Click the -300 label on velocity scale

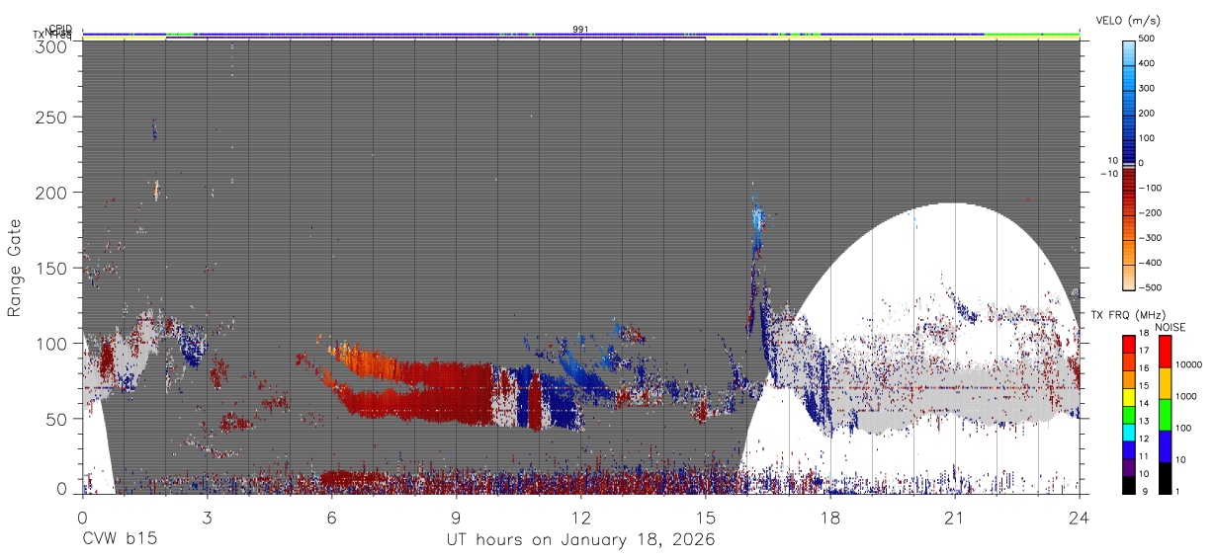pos(1151,238)
